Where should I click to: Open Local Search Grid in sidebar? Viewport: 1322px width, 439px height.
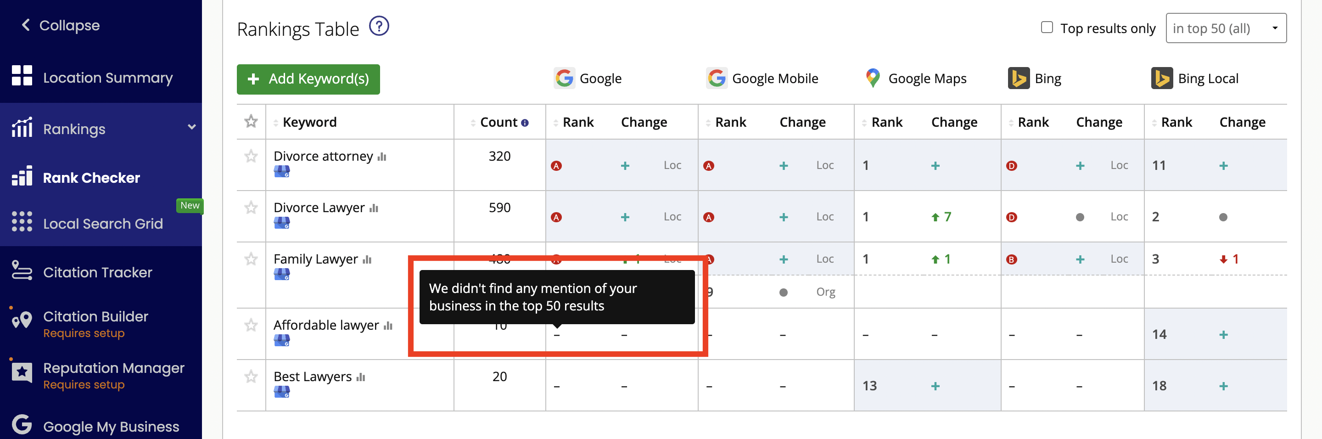pyautogui.click(x=103, y=223)
